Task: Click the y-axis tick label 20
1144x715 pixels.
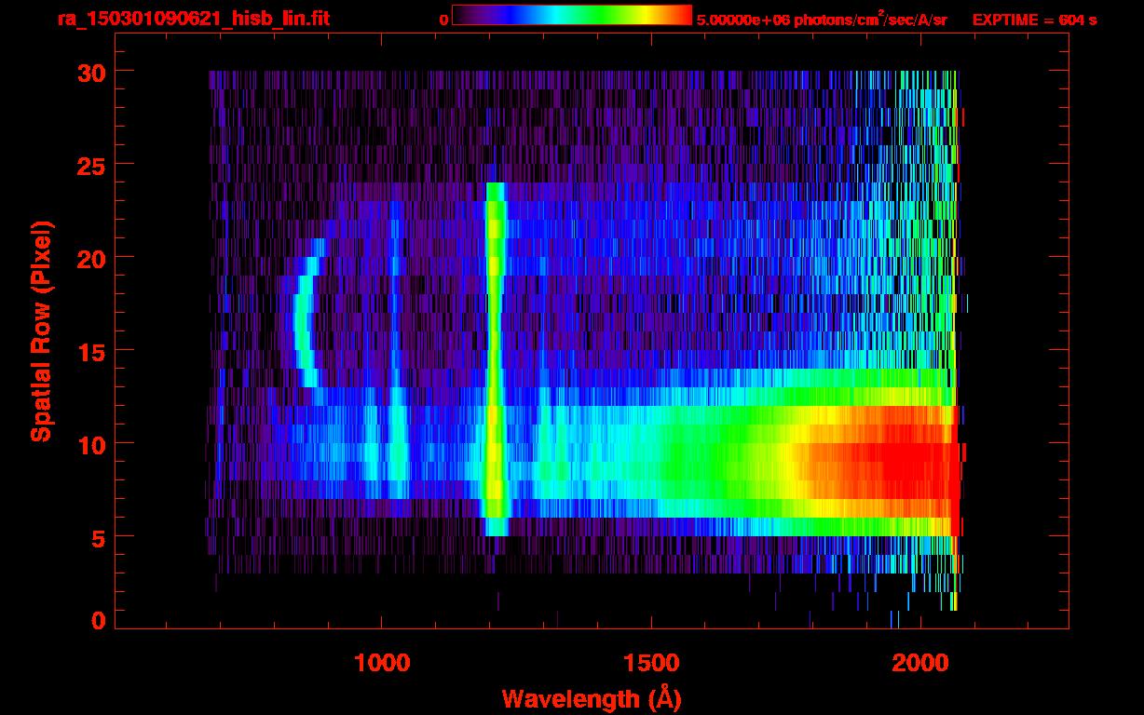Action: [89, 258]
